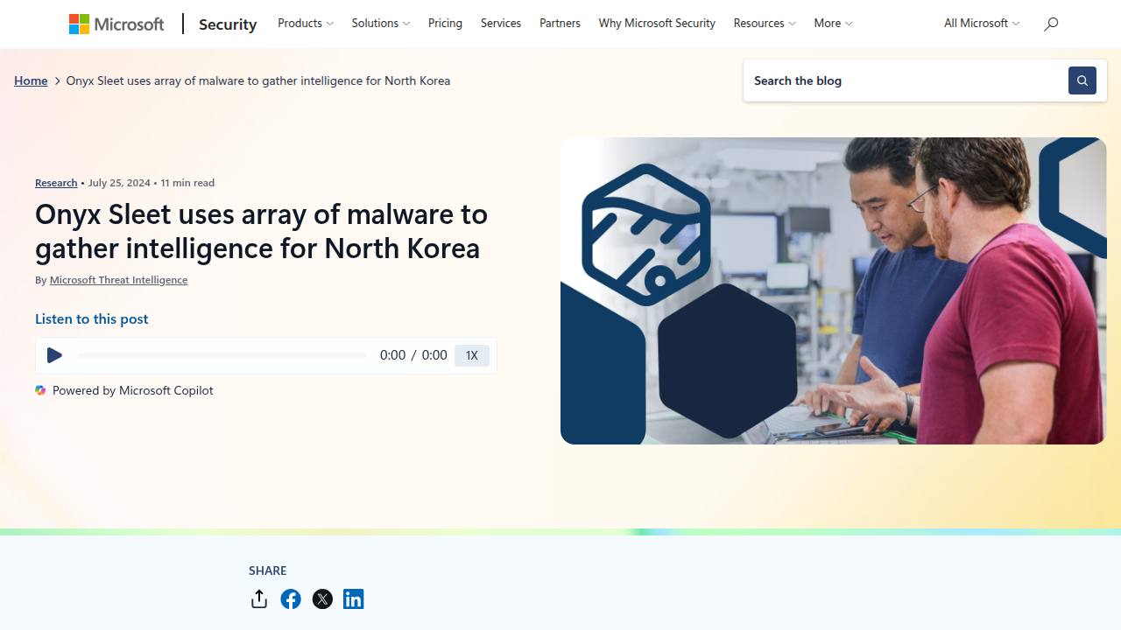Image resolution: width=1121 pixels, height=630 pixels.
Task: Open the All Microsoft dropdown
Action: coord(982,24)
